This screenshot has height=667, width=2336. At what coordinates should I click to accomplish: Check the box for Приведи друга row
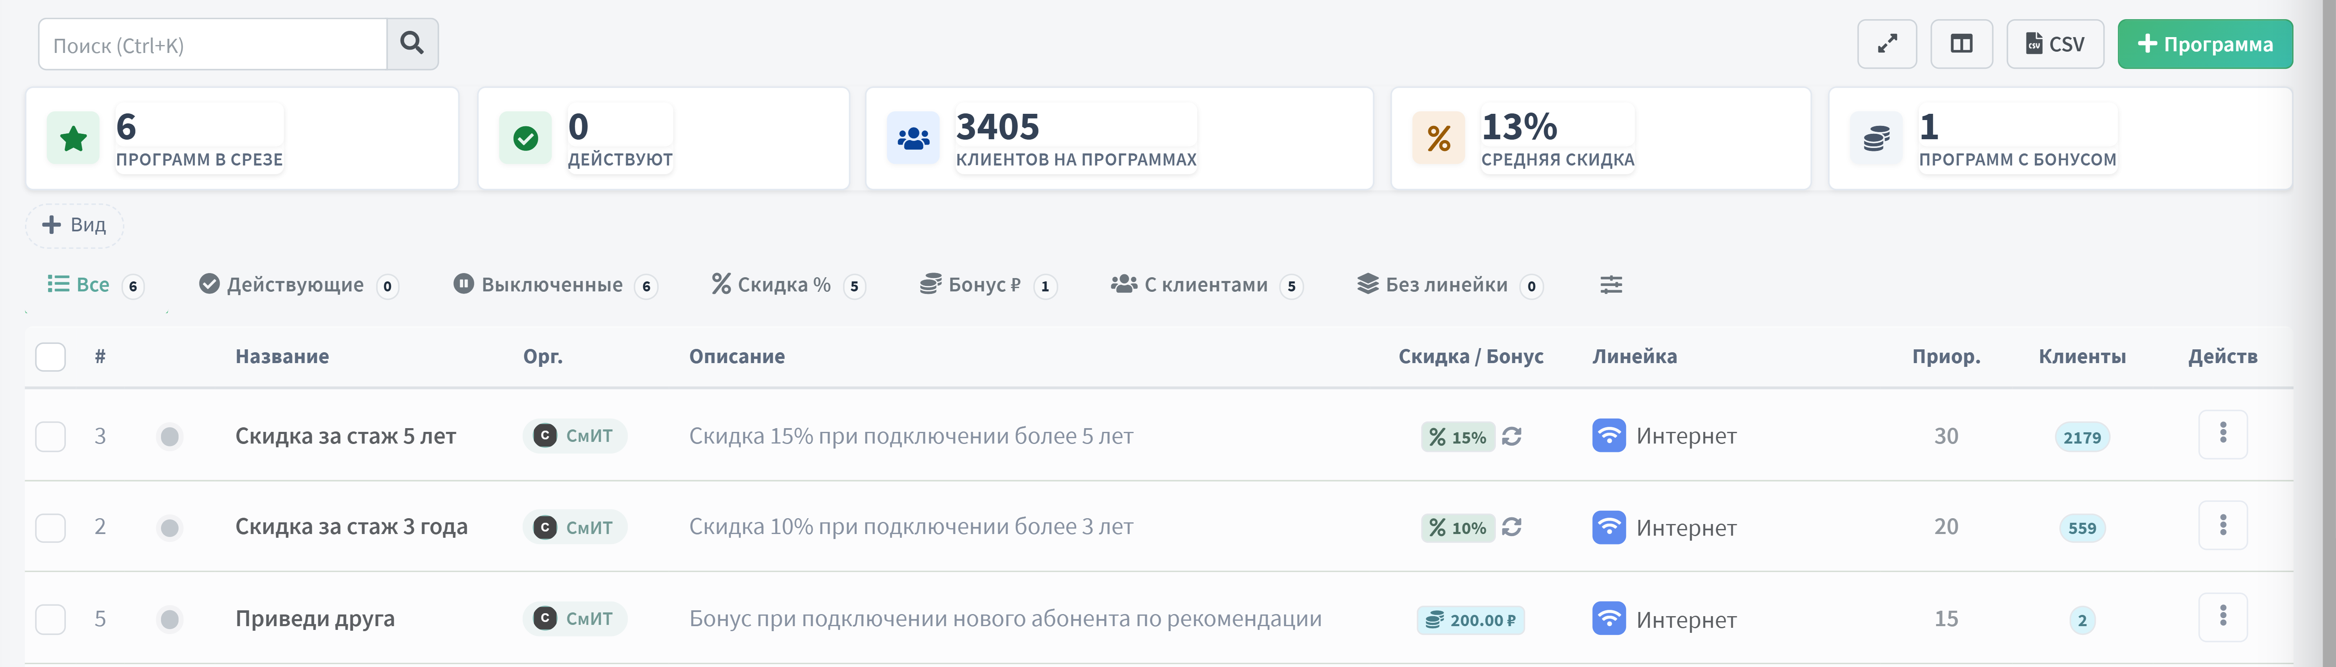[51, 619]
